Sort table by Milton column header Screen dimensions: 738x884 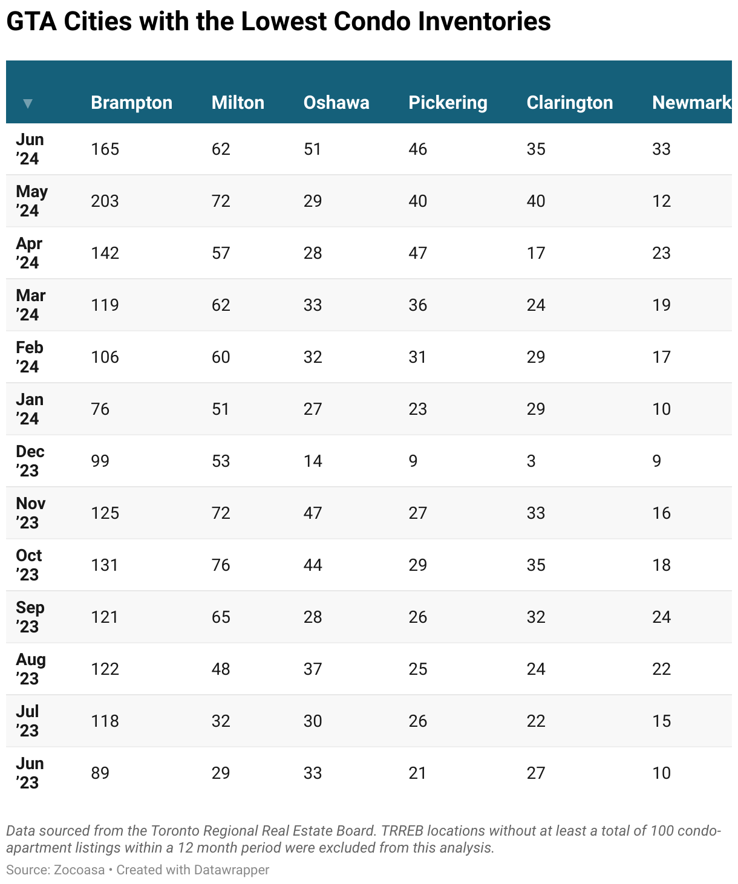[x=238, y=103]
